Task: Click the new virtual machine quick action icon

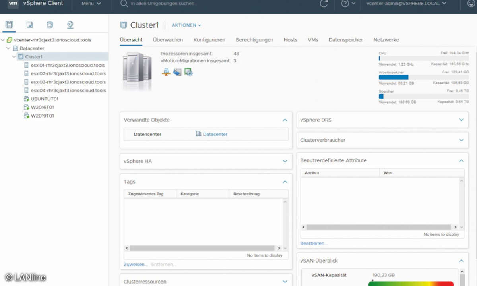Action: pyautogui.click(x=177, y=72)
